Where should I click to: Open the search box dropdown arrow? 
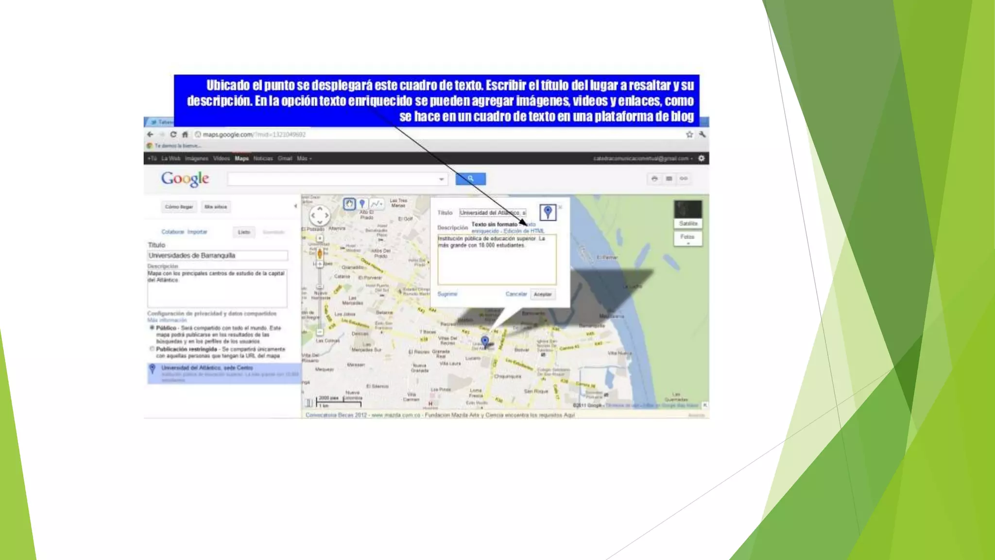[441, 179]
